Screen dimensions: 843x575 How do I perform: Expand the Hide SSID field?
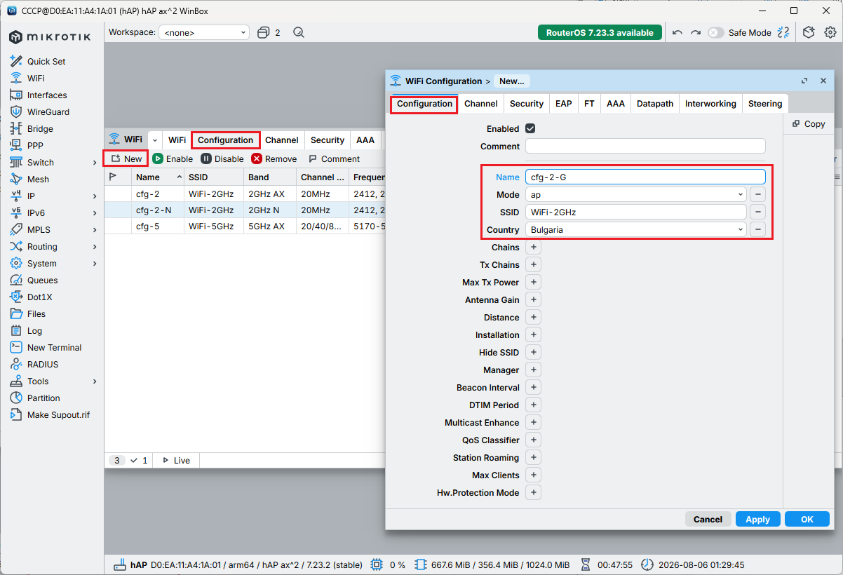click(x=533, y=352)
